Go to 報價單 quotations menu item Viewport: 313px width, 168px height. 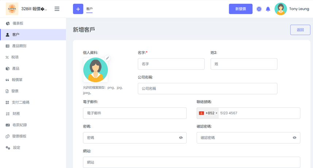click(x=18, y=80)
